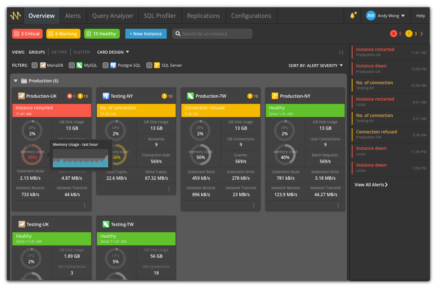This screenshot has height=288, width=437.
Task: Collapse the Production (6) group
Action: [x=16, y=81]
